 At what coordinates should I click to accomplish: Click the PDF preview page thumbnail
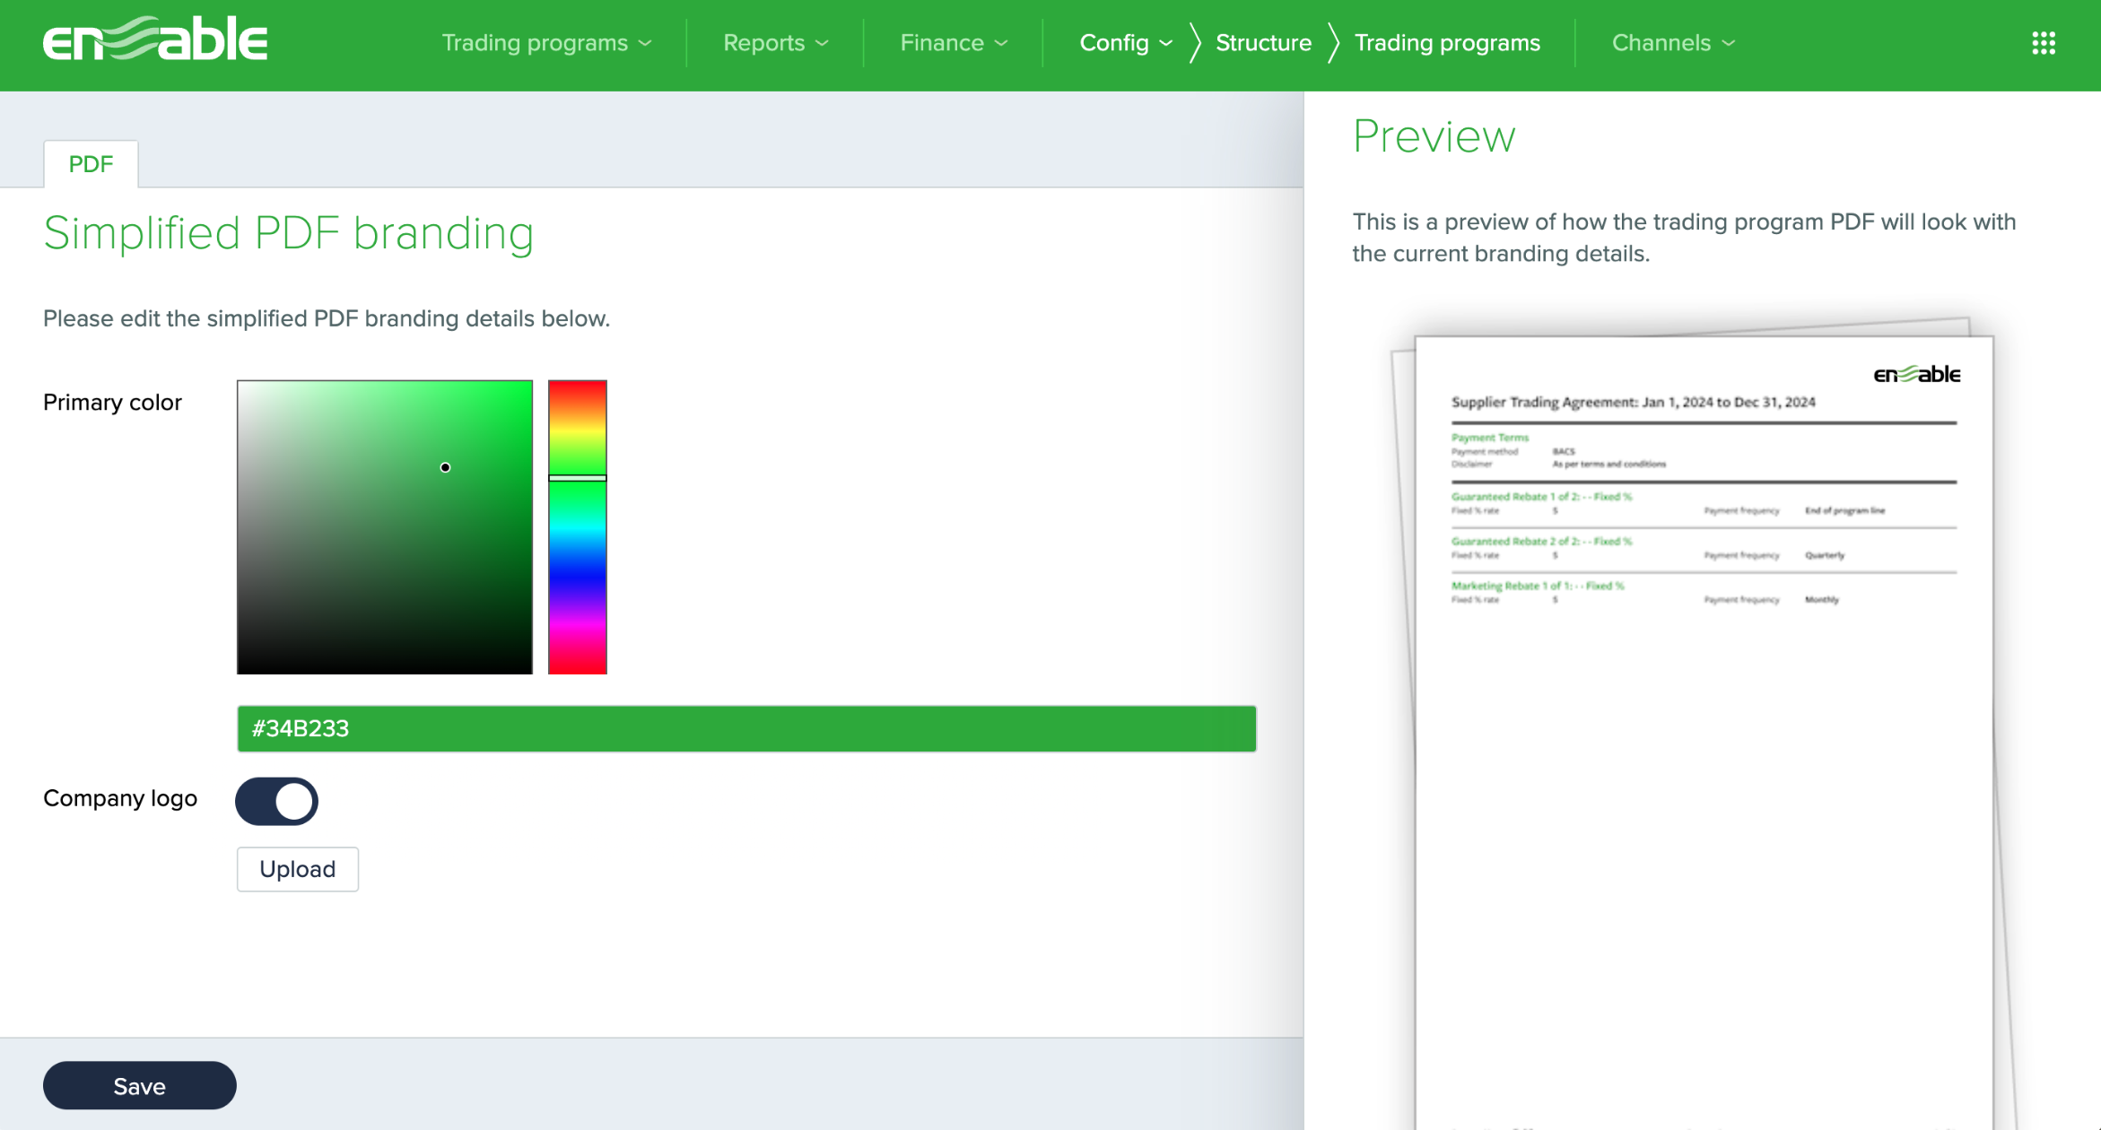[x=1704, y=731]
